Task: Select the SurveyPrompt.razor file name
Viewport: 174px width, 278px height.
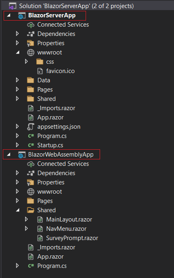Action: 72,238
